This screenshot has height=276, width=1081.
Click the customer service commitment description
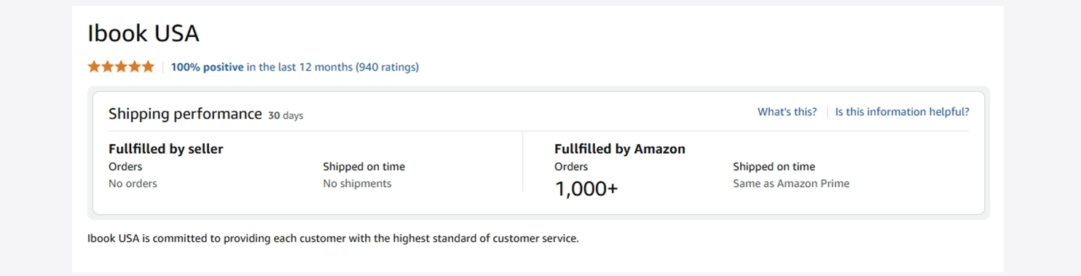tap(333, 238)
